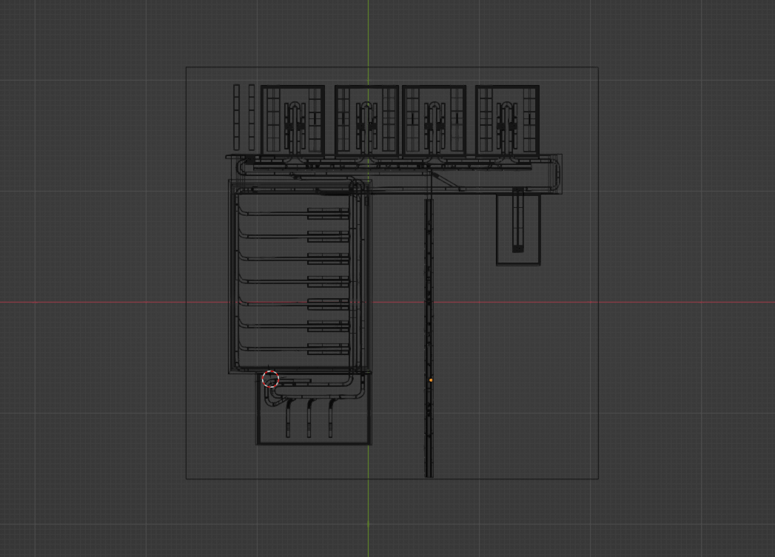
Task: Click the middle vertical pipe in bottom-left room
Action: tap(309, 420)
